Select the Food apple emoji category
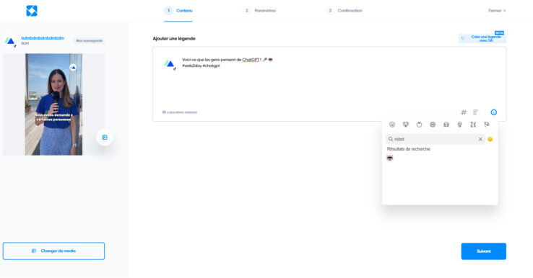 tap(419, 125)
